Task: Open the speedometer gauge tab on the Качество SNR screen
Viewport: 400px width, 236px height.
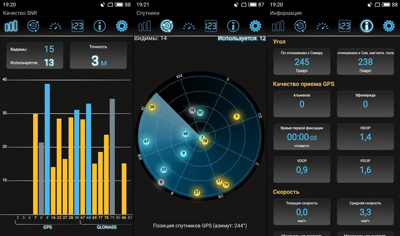Action: [55, 26]
